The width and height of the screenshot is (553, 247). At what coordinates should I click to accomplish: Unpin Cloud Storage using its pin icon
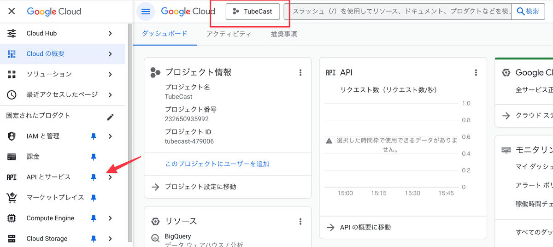click(x=94, y=239)
